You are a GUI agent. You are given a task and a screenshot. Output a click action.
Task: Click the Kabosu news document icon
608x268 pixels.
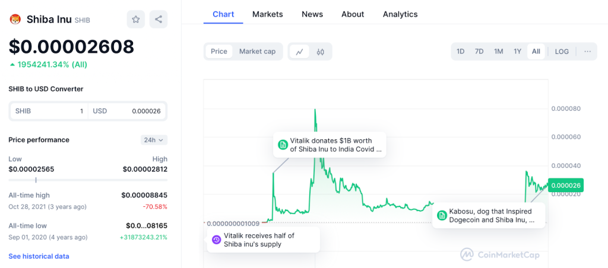coord(442,216)
